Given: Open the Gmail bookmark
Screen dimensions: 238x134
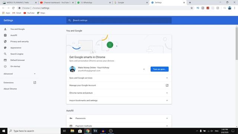Looking at the screenshot, I should click(17, 13).
